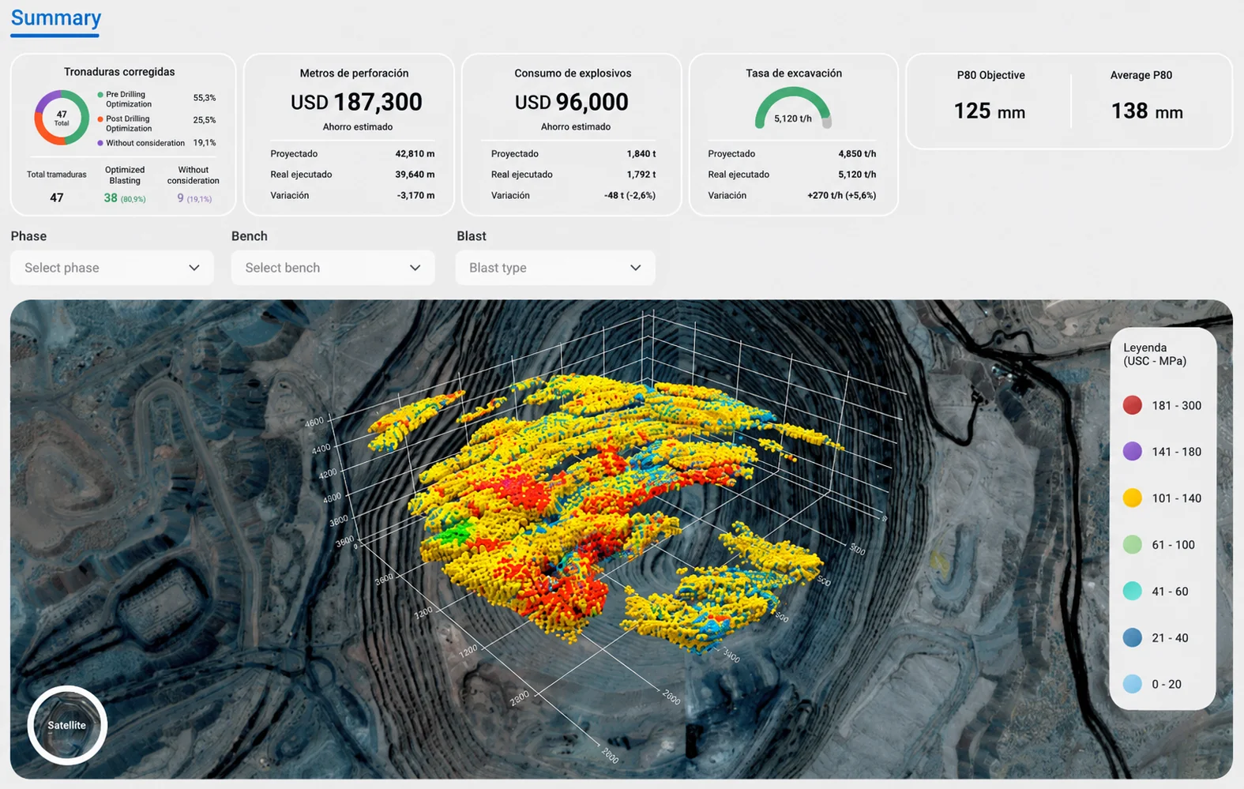
Task: Click the '4,850 t/h' projected value
Action: [x=857, y=154]
